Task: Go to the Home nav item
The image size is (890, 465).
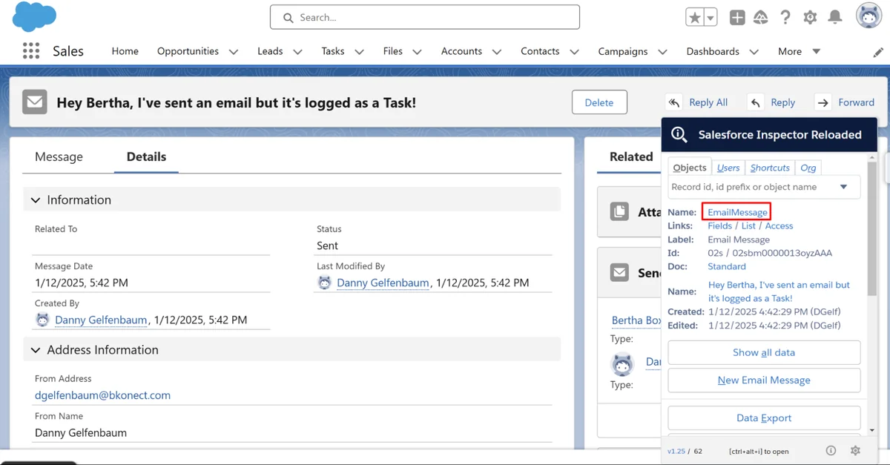Action: pyautogui.click(x=125, y=51)
